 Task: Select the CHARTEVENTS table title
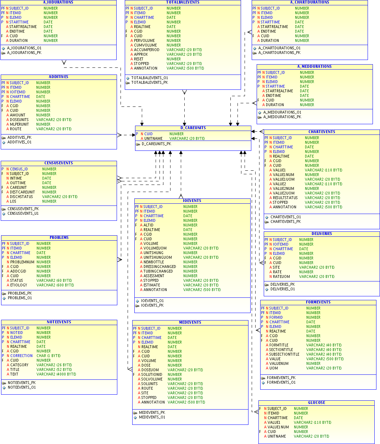[322, 132]
